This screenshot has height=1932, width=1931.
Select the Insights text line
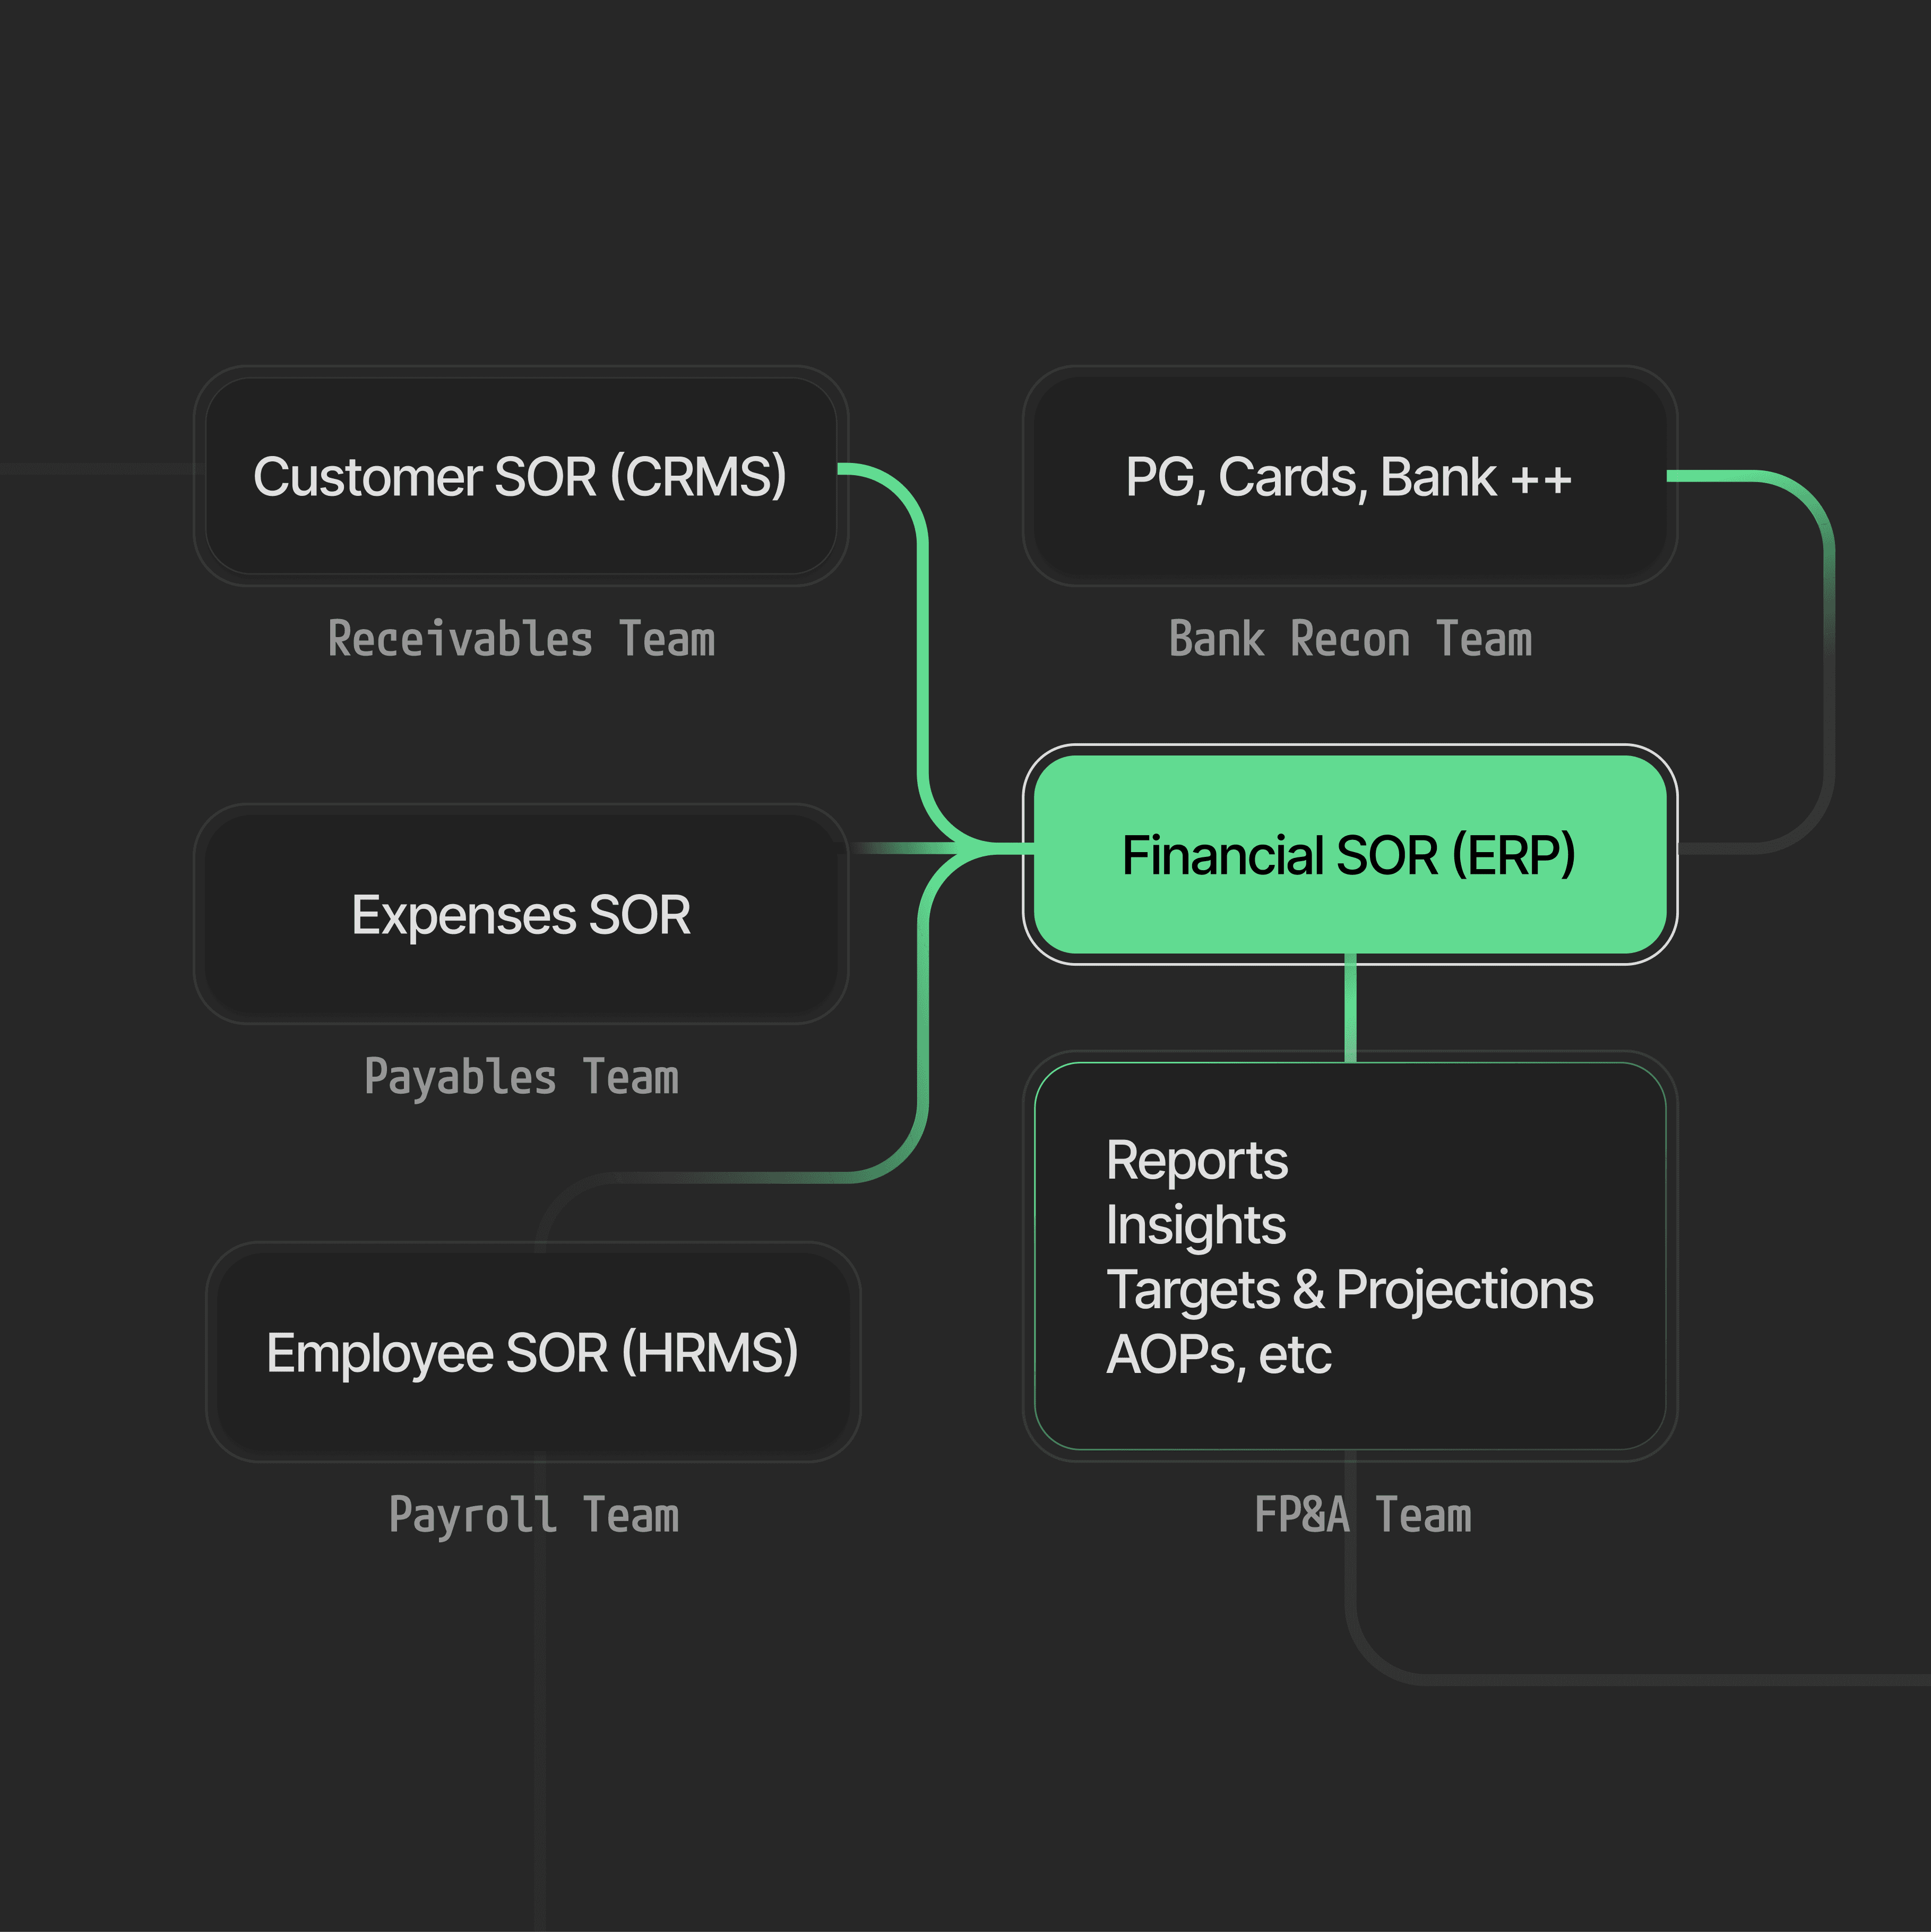click(1196, 1225)
